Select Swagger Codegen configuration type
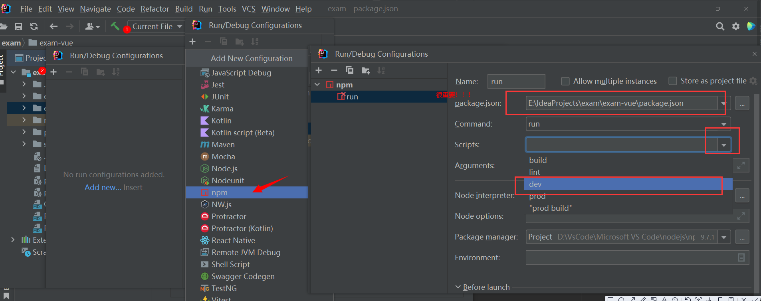The width and height of the screenshot is (761, 301). click(x=247, y=276)
